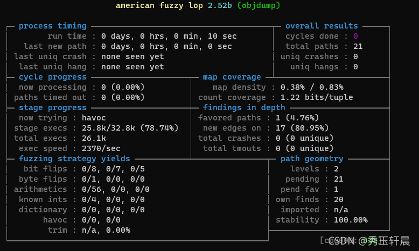This screenshot has width=419, height=251.
Task: Click stability value 100.00%
Action: [351, 220]
